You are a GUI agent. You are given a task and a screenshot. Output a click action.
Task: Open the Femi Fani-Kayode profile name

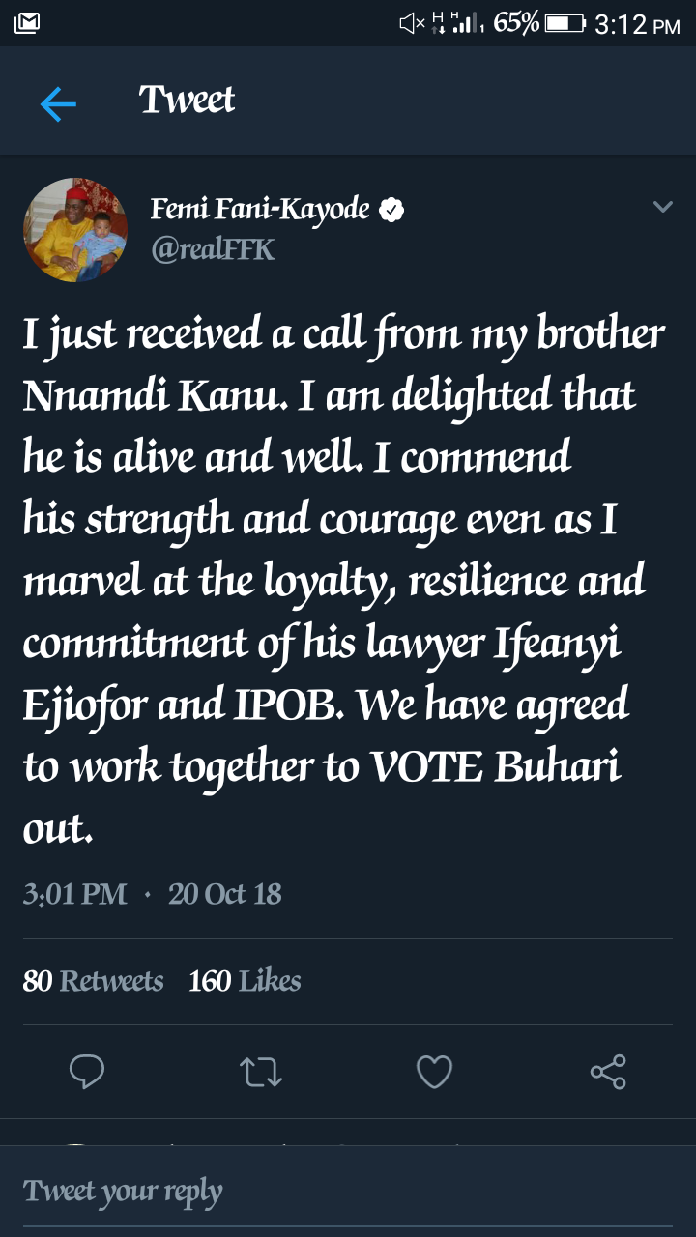tap(260, 209)
